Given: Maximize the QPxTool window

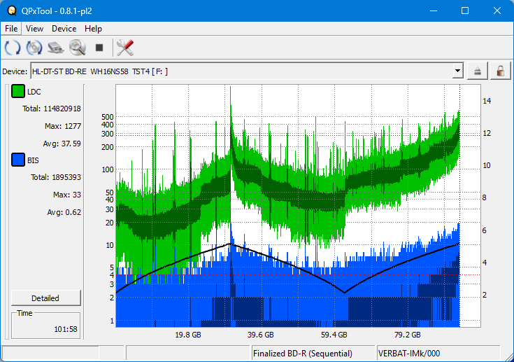Looking at the screenshot, I should click(x=465, y=11).
